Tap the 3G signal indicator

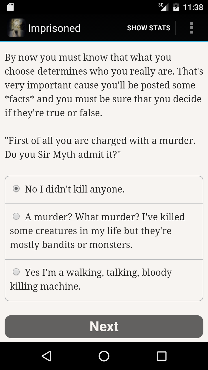click(x=163, y=7)
